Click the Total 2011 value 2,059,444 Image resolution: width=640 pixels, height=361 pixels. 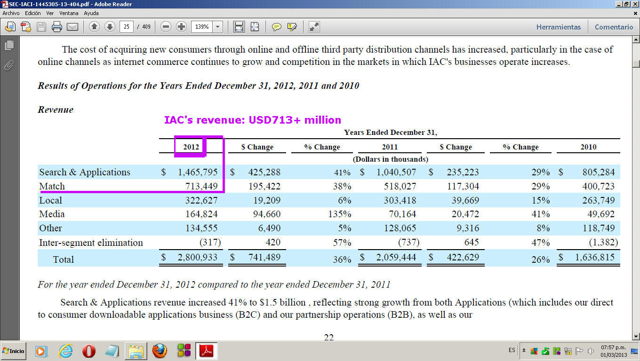click(396, 258)
